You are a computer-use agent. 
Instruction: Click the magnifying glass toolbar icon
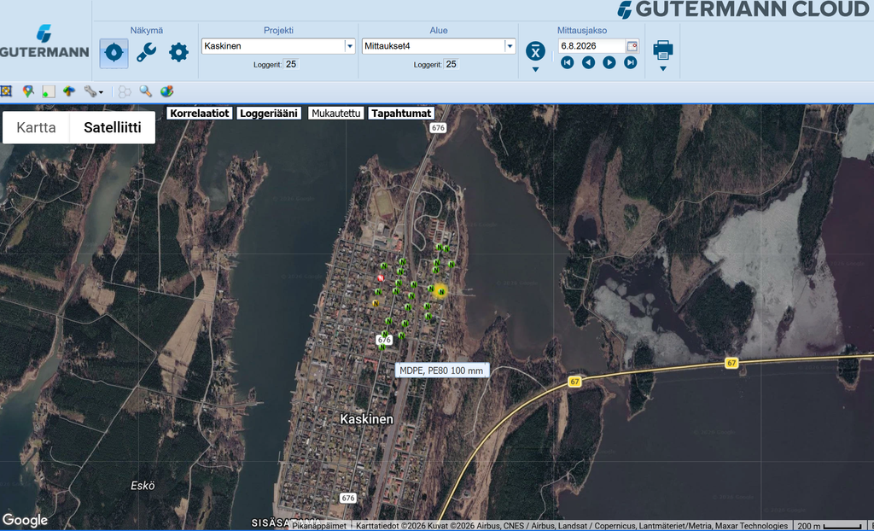tap(145, 91)
